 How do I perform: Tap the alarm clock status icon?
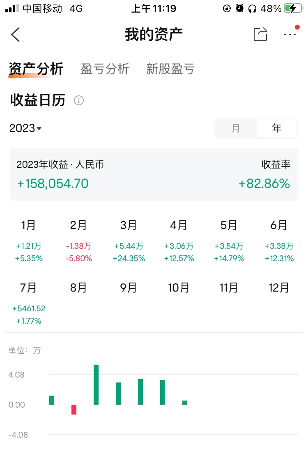[x=240, y=8]
